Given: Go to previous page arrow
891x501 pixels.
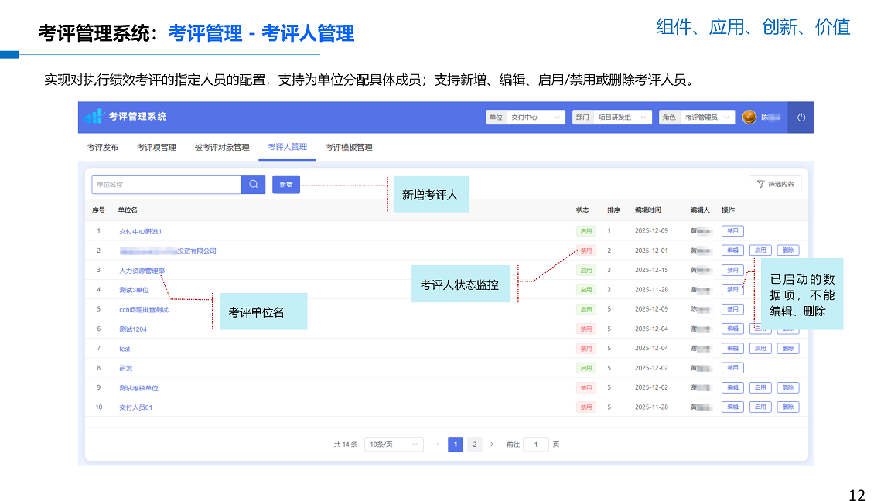Looking at the screenshot, I should [x=438, y=445].
